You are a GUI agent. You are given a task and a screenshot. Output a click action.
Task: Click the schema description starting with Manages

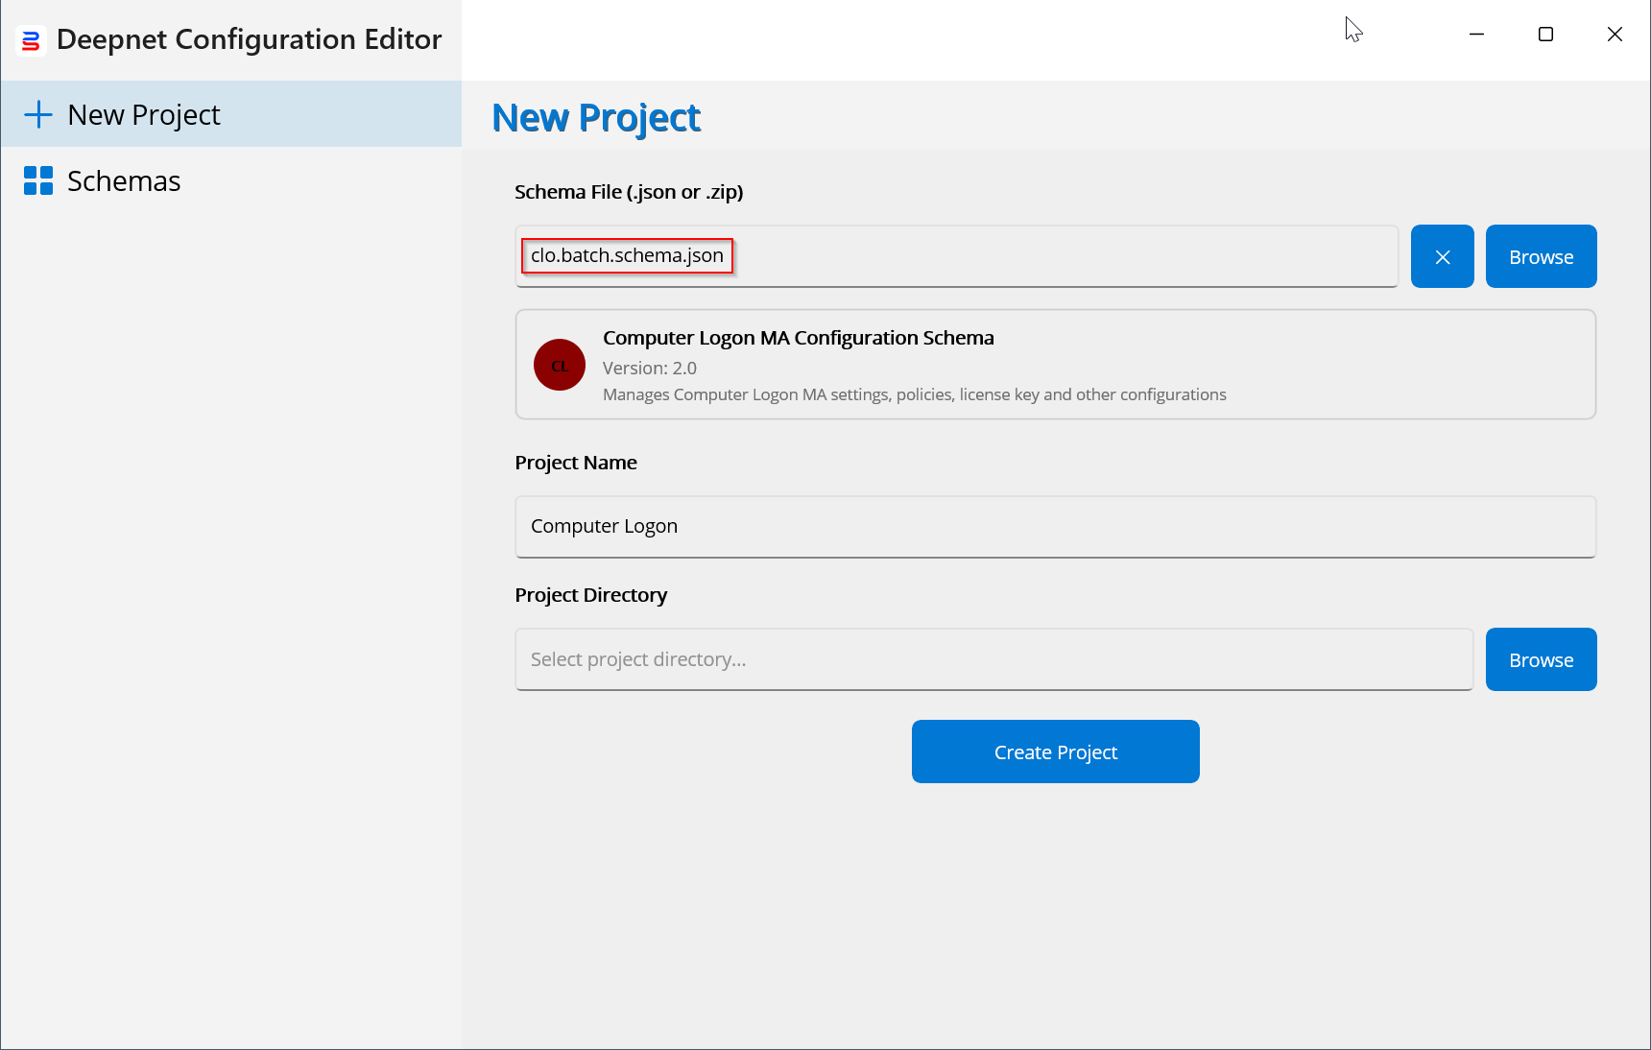(x=914, y=394)
